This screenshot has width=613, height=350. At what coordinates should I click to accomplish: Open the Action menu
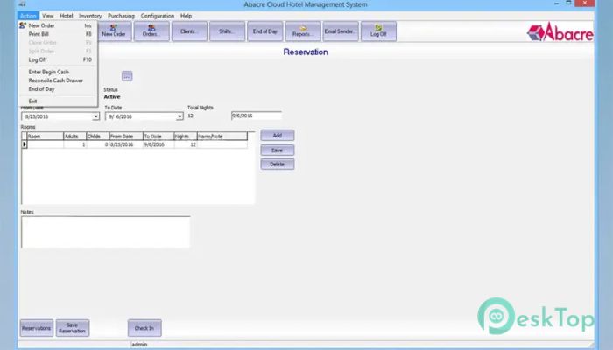click(28, 16)
